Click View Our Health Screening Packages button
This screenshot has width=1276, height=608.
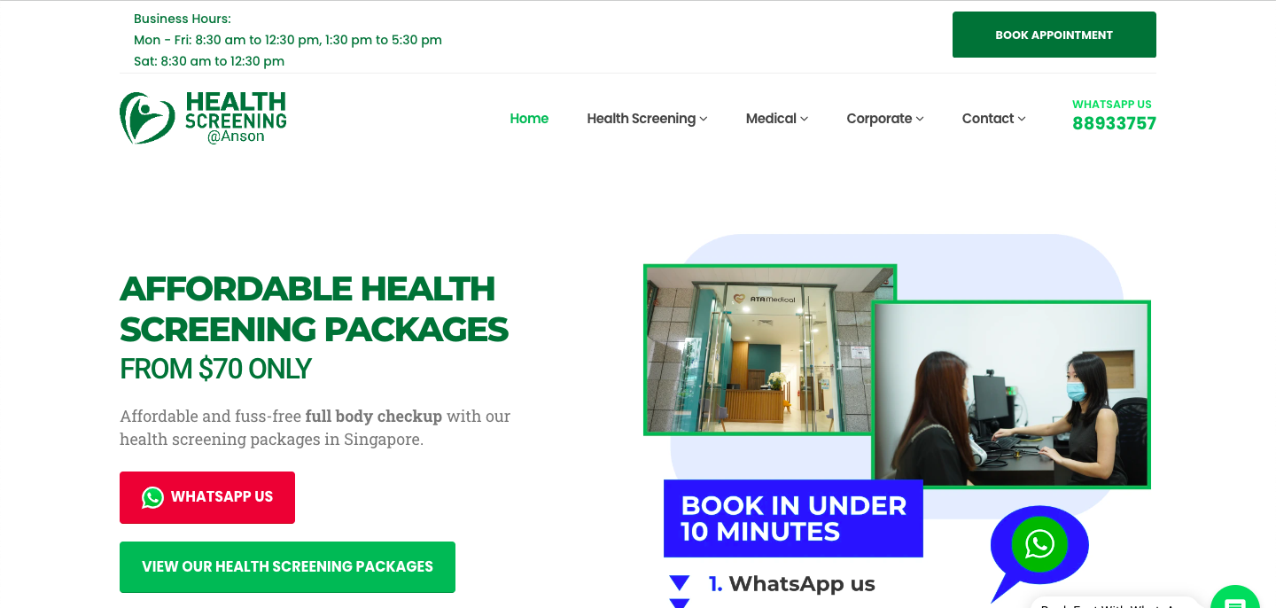pos(287,567)
